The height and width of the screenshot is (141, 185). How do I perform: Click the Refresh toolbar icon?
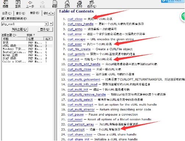coord(55,4)
